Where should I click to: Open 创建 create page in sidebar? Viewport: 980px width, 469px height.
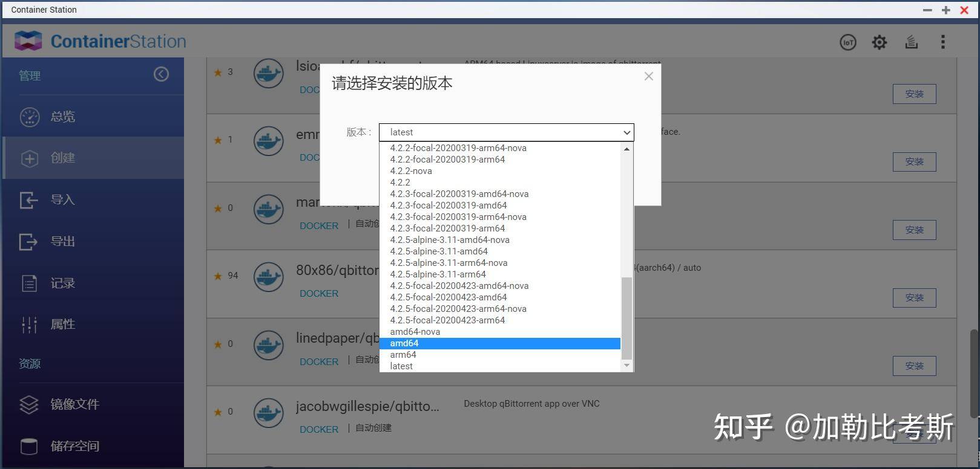(x=93, y=158)
